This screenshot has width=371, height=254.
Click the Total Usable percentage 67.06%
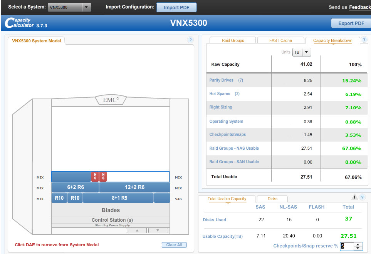[353, 177]
